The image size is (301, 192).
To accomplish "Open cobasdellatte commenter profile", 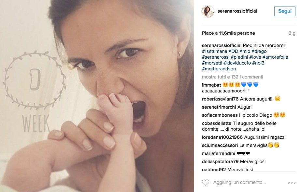I will click(x=217, y=123).
